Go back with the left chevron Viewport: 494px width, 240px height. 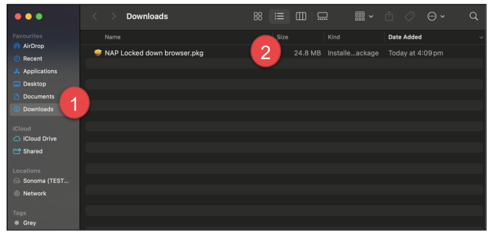pyautogui.click(x=95, y=16)
